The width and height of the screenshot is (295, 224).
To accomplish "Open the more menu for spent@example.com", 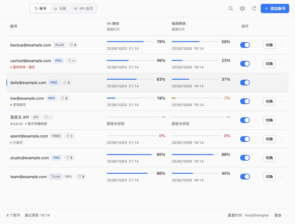I will pos(282,139).
